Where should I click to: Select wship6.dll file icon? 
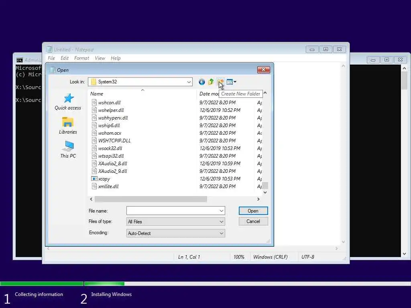coord(94,125)
